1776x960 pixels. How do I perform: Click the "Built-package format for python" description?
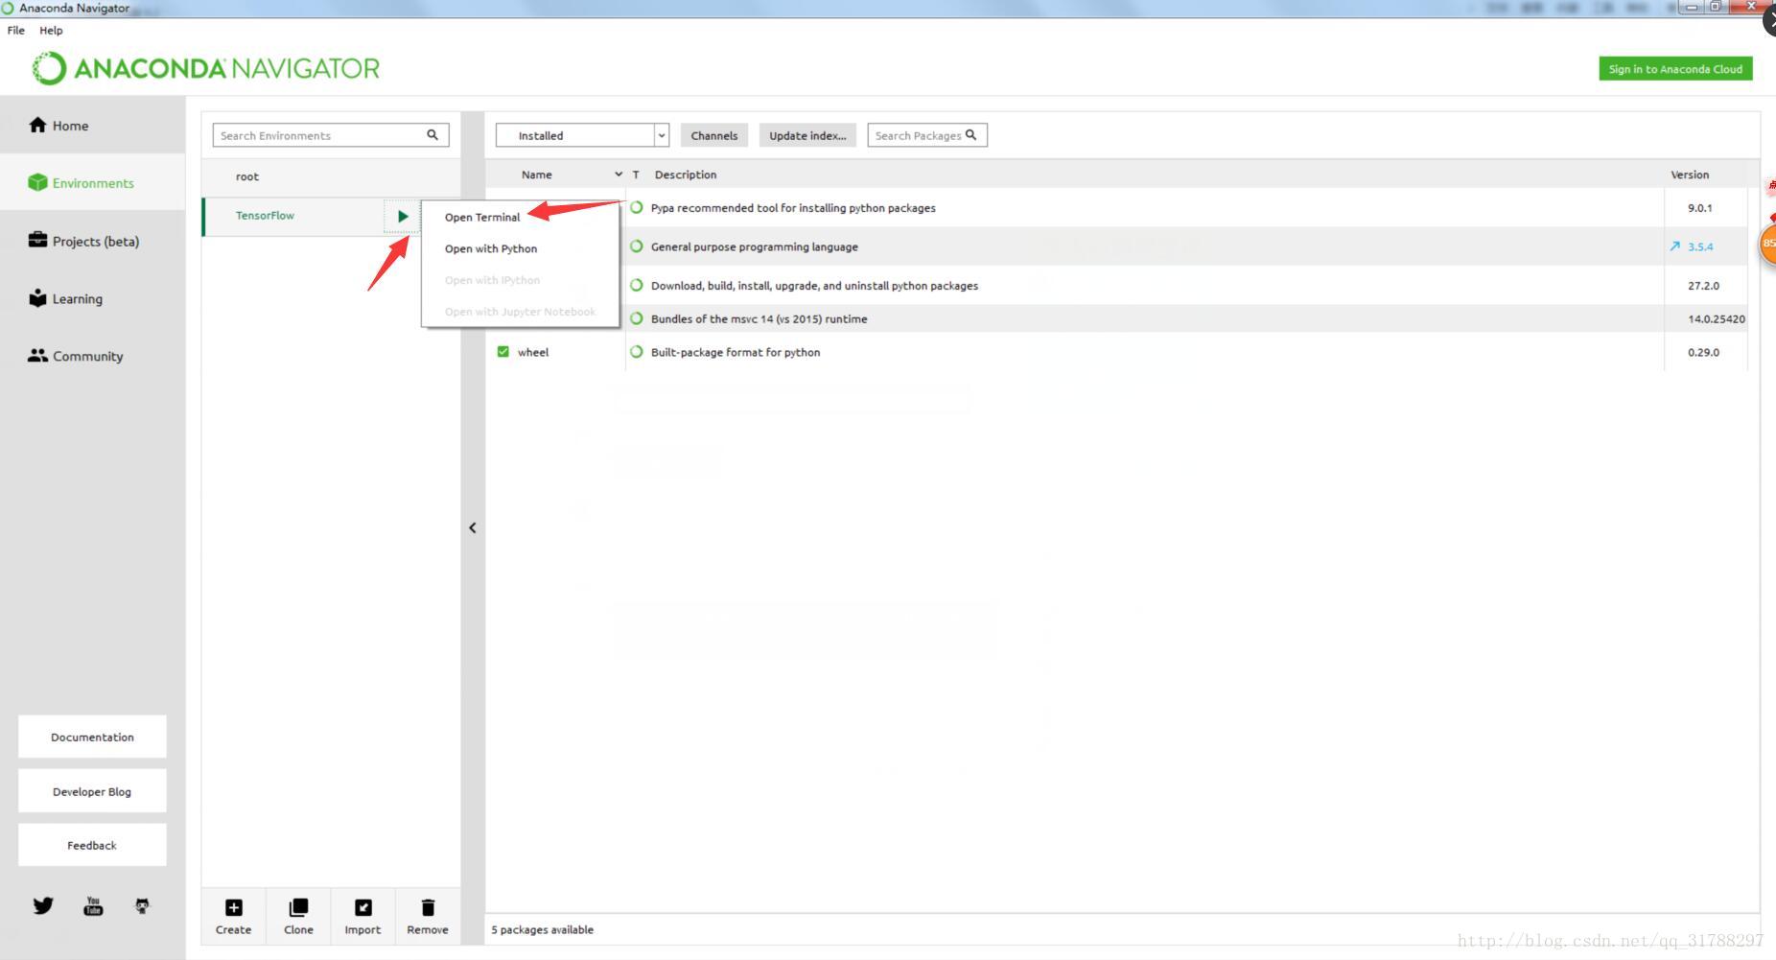click(x=736, y=352)
